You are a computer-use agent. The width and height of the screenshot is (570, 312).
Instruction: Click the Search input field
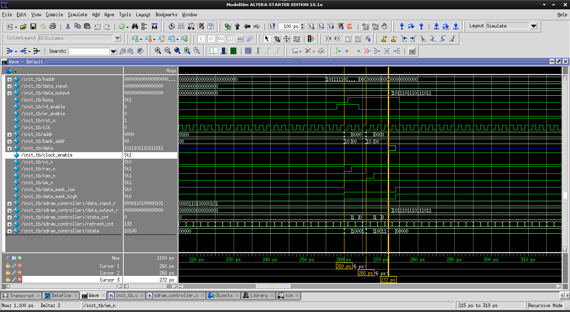(89, 52)
